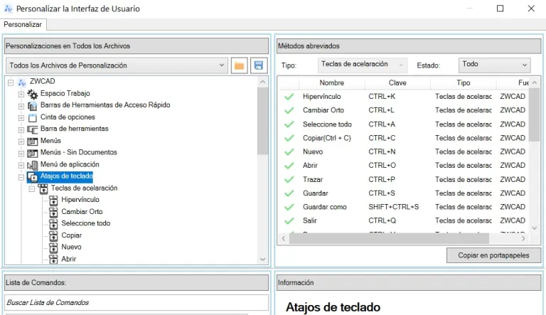Click the Métodos abreviados panel header
The width and height of the screenshot is (546, 315).
(x=409, y=46)
